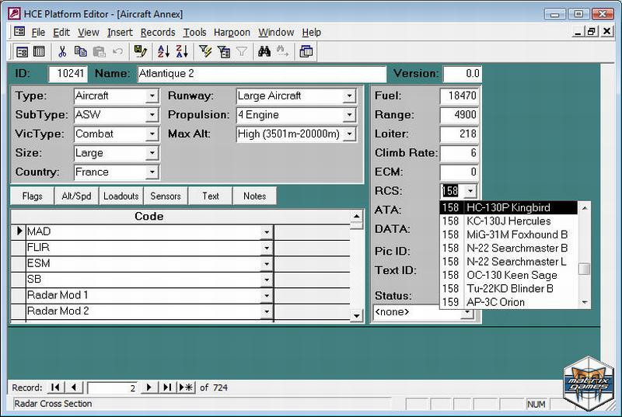Apply Filter by Selection icon
Screen dimensions: 622x417
(205, 51)
